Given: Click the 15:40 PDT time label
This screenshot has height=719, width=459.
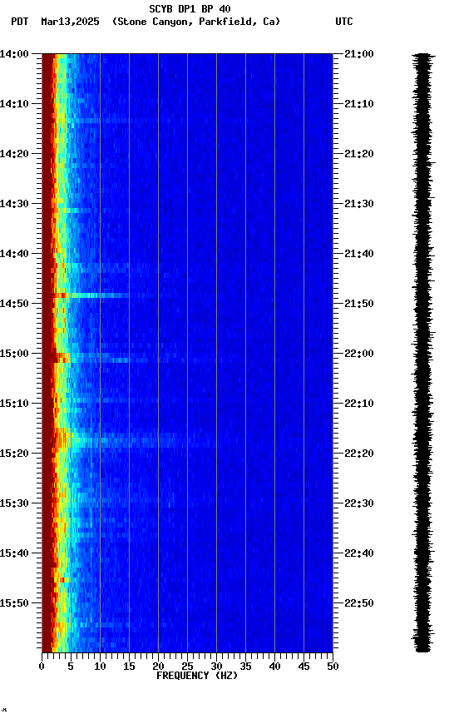Looking at the screenshot, I should [x=14, y=553].
